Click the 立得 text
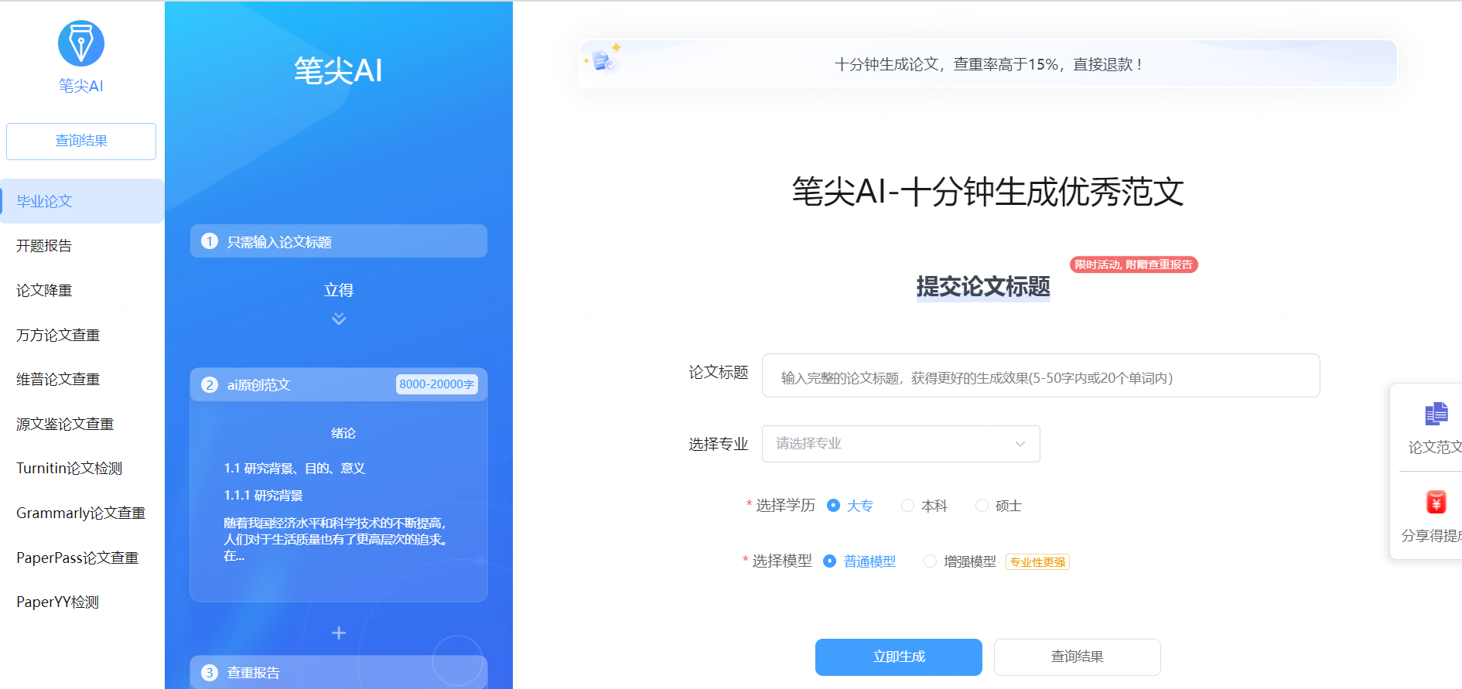 click(x=339, y=290)
